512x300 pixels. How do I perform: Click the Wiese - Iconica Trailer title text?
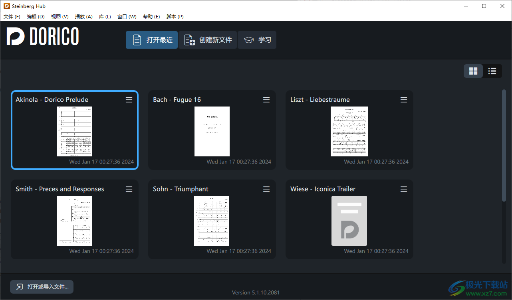click(x=323, y=189)
